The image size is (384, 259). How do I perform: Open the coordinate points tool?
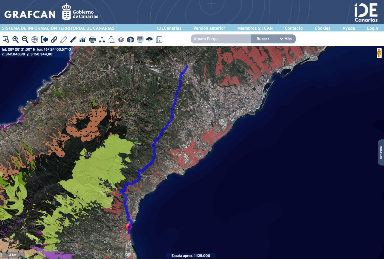point(102,39)
